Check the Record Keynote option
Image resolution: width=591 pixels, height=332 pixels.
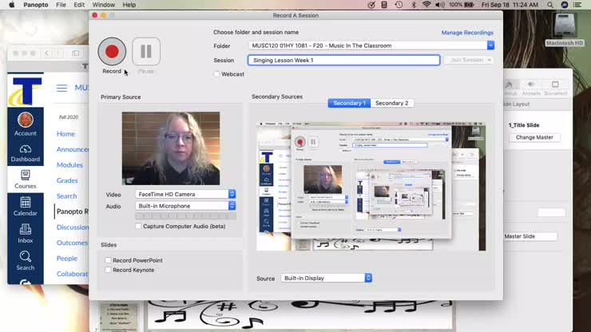(109, 270)
